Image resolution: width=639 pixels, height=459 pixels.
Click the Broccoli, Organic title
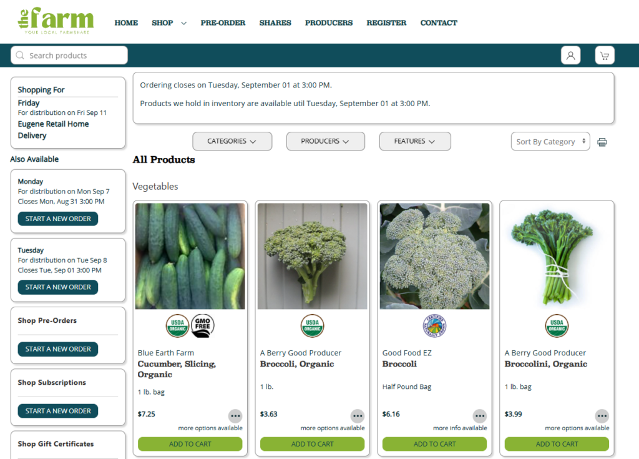pyautogui.click(x=297, y=364)
